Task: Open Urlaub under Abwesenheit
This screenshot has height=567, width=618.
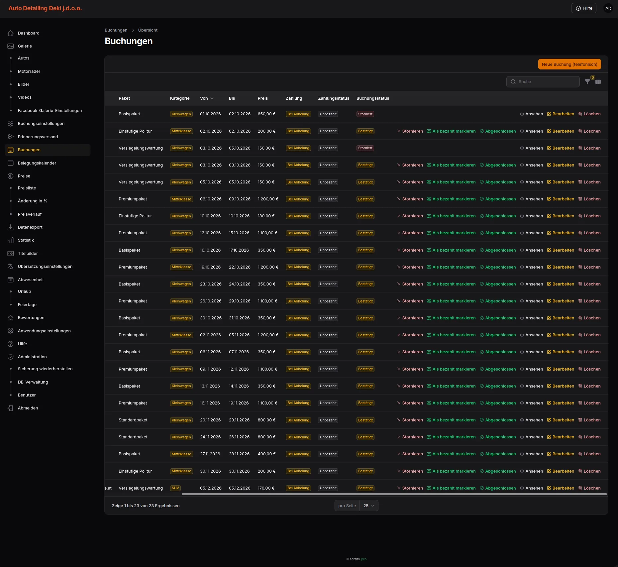Action: [24, 291]
